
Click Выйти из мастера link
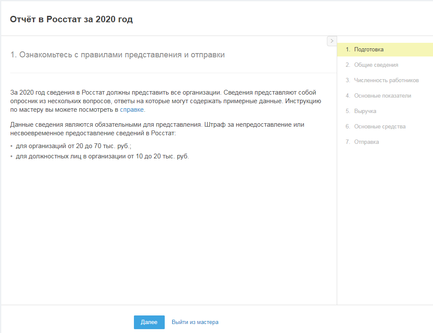tap(195, 322)
